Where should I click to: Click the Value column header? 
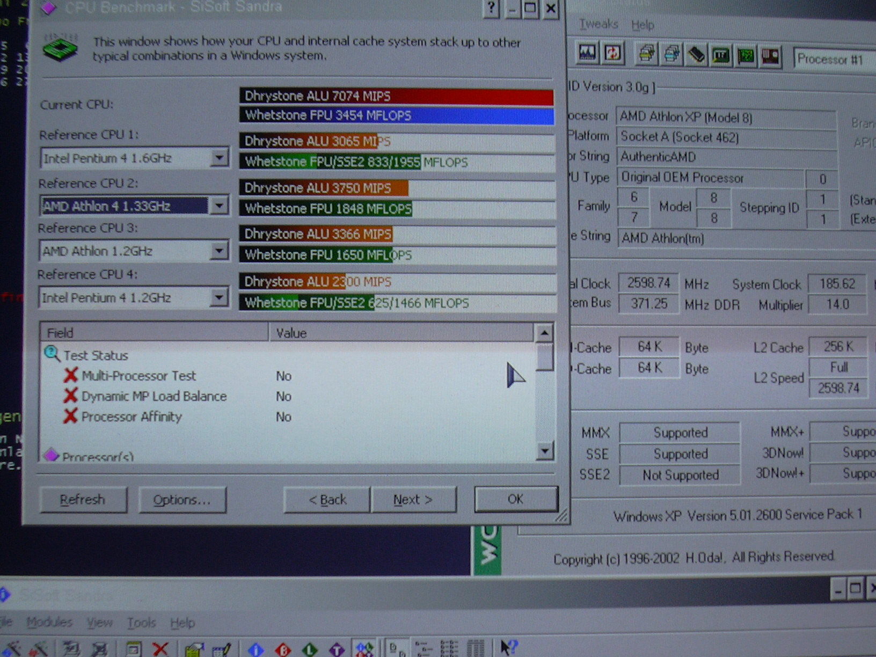pyautogui.click(x=401, y=333)
